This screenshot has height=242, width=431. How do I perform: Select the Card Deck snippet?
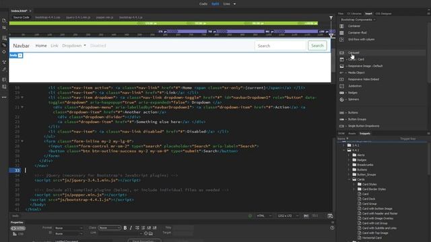click(368, 199)
